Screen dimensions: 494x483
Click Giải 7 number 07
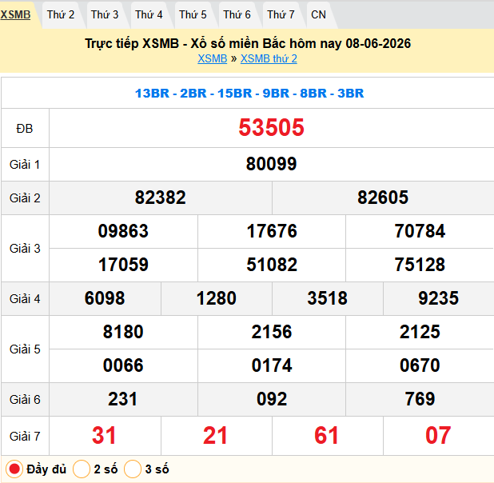tap(438, 436)
